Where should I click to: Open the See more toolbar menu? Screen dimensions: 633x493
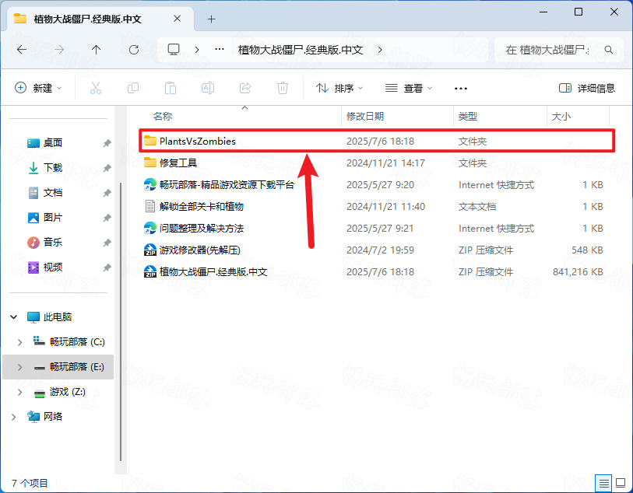pos(461,88)
